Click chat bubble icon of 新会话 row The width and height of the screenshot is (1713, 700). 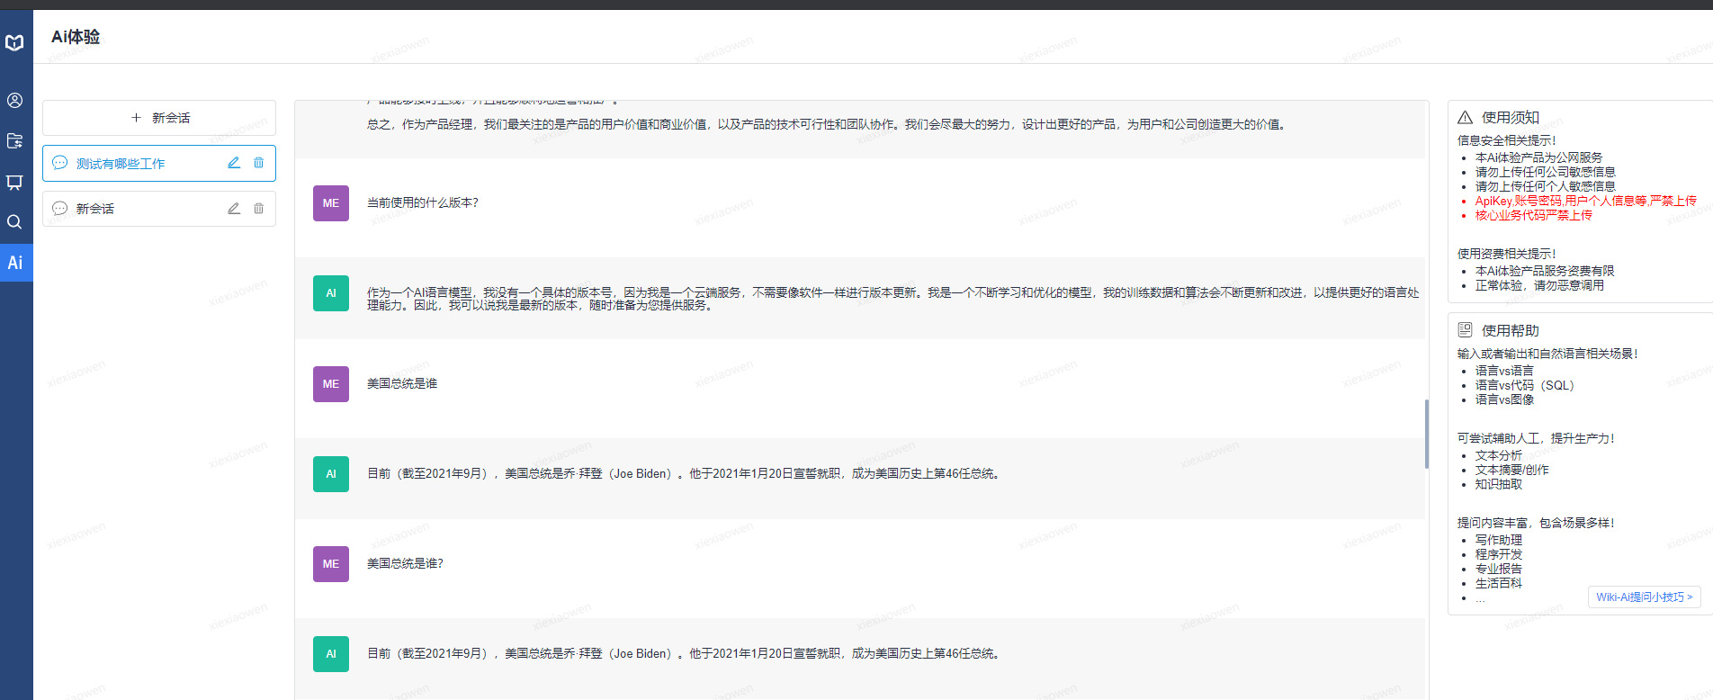60,208
